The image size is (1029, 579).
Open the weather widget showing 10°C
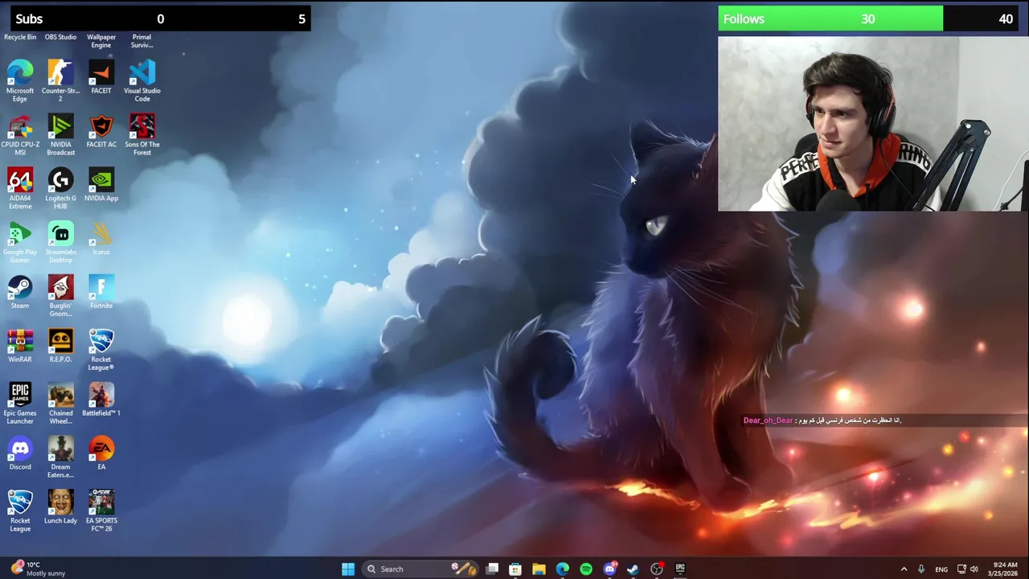tap(39, 569)
